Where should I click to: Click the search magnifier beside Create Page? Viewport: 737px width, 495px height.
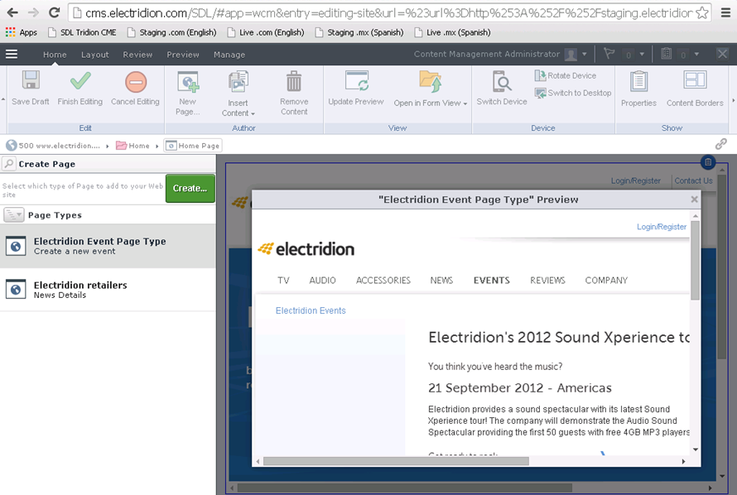pyautogui.click(x=9, y=163)
